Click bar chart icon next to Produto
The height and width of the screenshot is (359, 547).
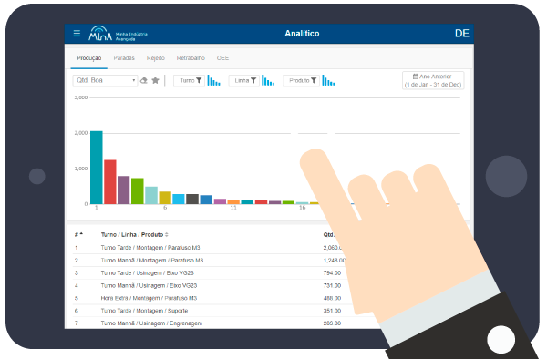pyautogui.click(x=328, y=80)
